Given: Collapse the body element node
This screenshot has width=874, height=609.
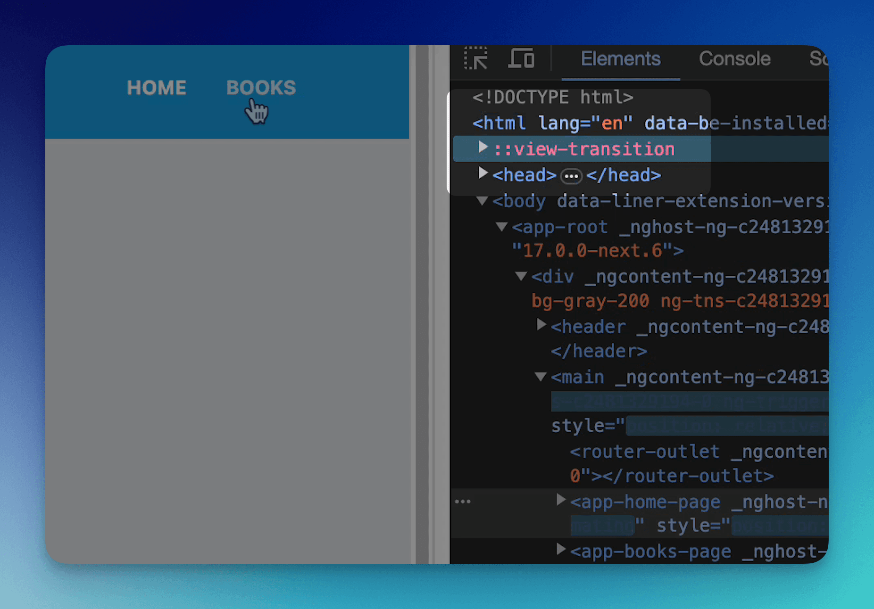Looking at the screenshot, I should coord(482,201).
